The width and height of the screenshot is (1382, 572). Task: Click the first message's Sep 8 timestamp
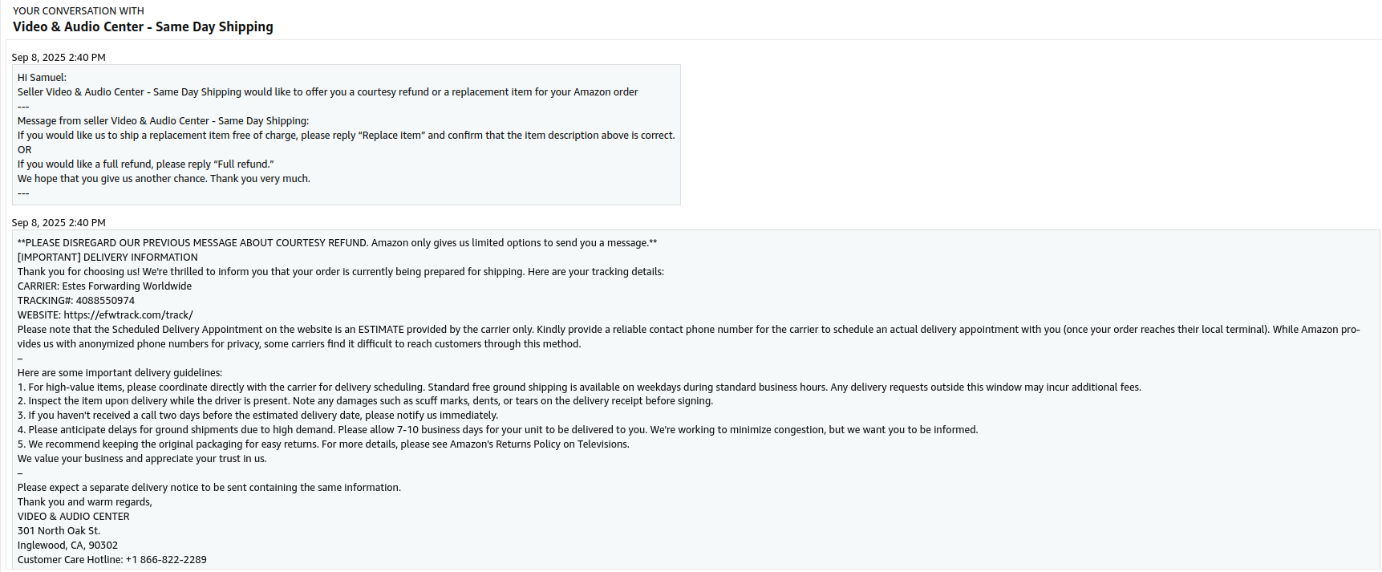pos(59,58)
